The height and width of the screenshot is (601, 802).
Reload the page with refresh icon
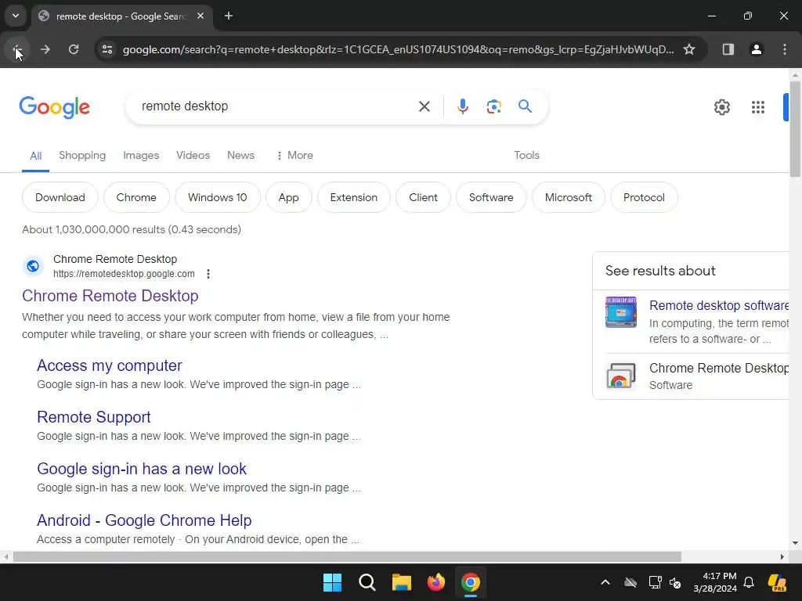[74, 49]
